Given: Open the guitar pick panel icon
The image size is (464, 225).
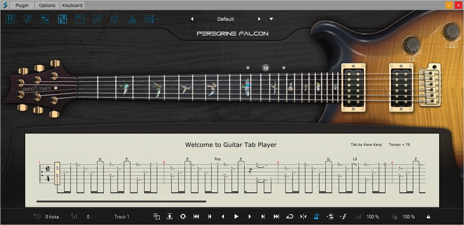Looking at the screenshot, I should tap(28, 19).
